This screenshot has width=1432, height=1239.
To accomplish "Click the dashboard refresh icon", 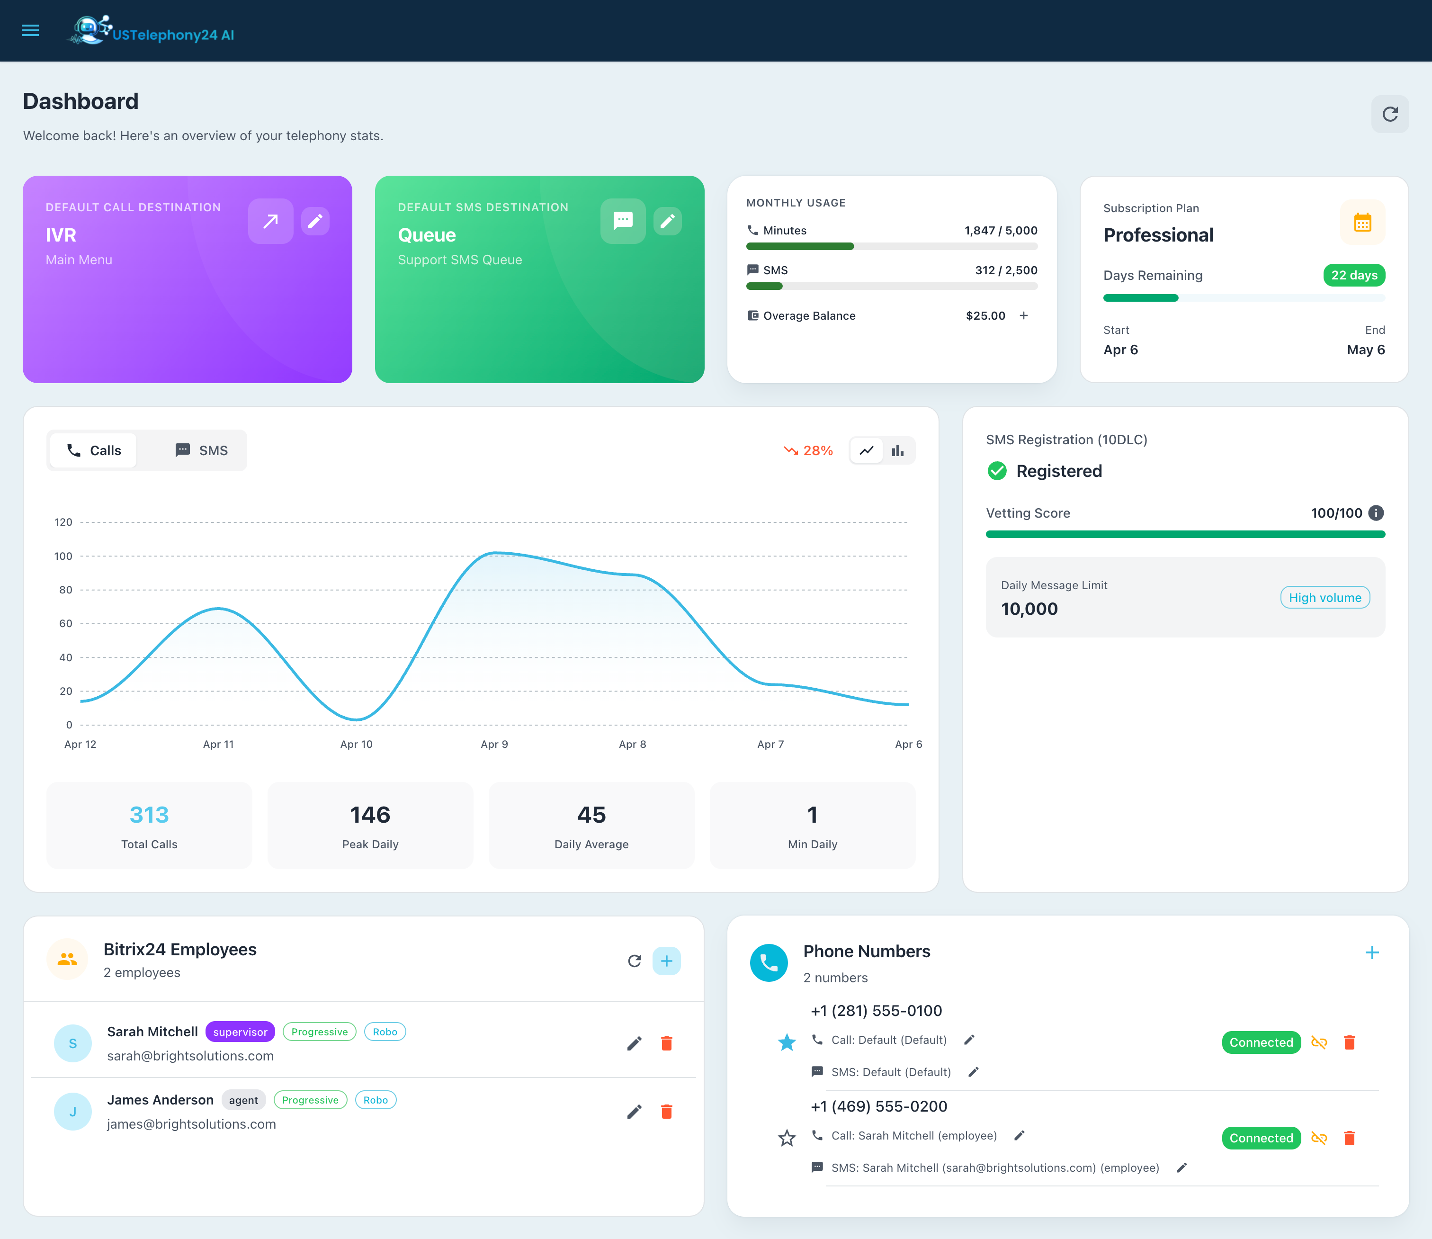I will tap(1389, 114).
